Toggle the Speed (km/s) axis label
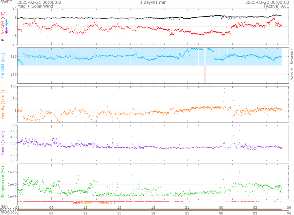The width and height of the screenshot is (294, 215). (x=3, y=143)
